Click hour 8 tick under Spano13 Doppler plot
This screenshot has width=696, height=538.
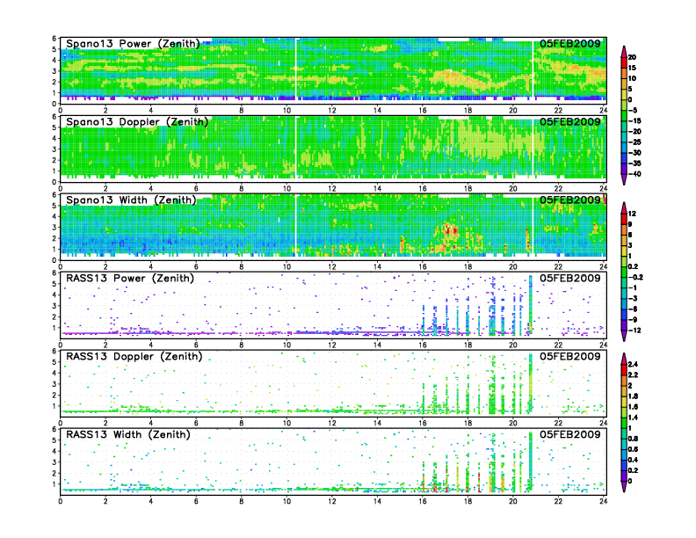pos(242,188)
